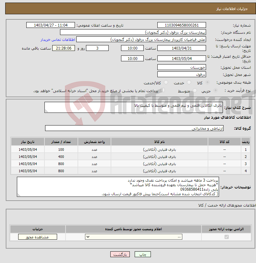Open the license status dropdown
This screenshot has height=263, width=256.
point(134,237)
